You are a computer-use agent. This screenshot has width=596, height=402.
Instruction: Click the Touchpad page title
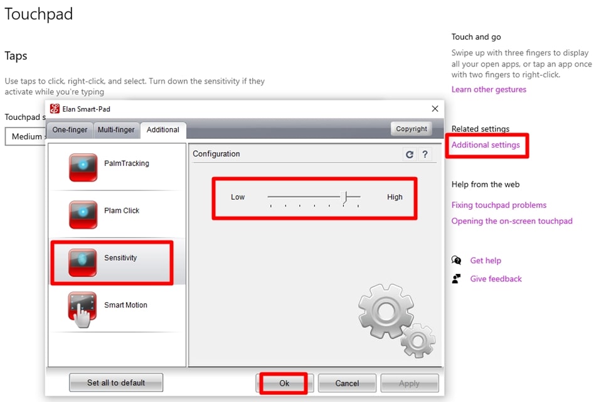38,14
